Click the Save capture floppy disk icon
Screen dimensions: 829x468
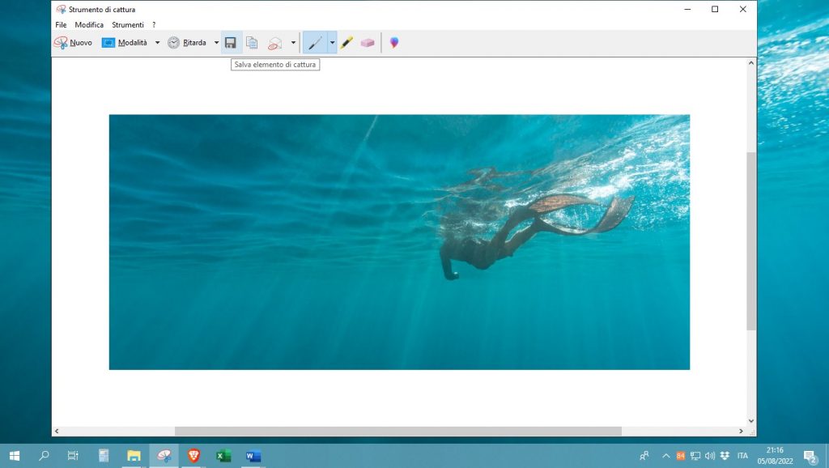coord(231,43)
